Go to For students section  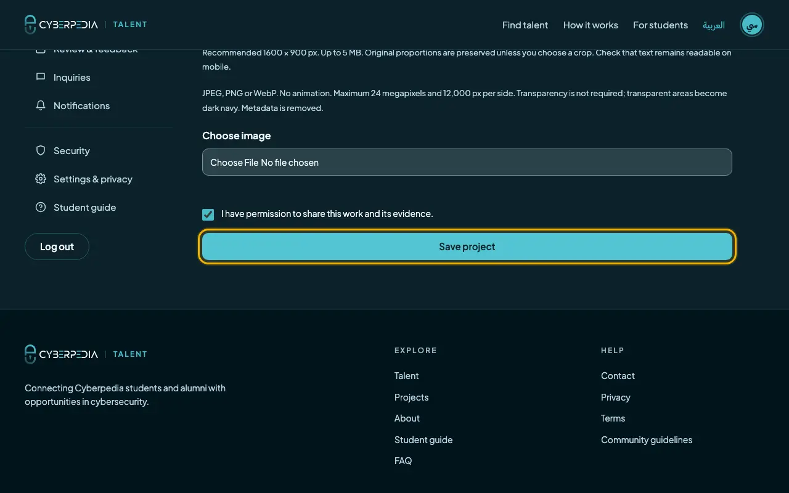[660, 25]
